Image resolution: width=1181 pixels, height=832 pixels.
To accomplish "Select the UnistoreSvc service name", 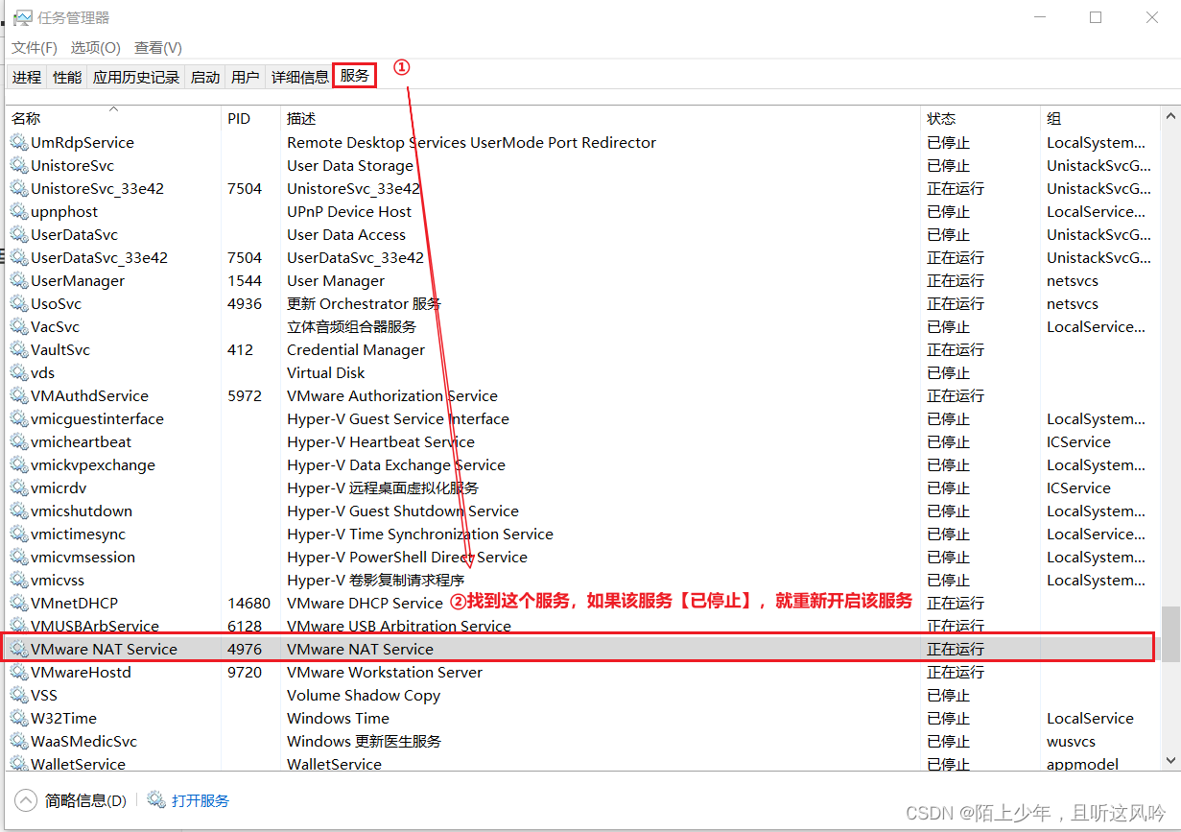I will click(72, 165).
